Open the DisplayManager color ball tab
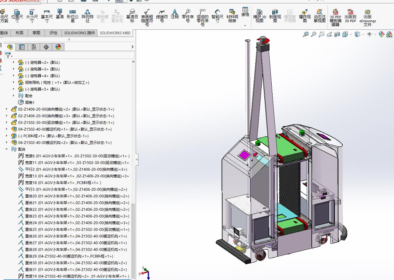394x280 pixels. click(x=58, y=47)
